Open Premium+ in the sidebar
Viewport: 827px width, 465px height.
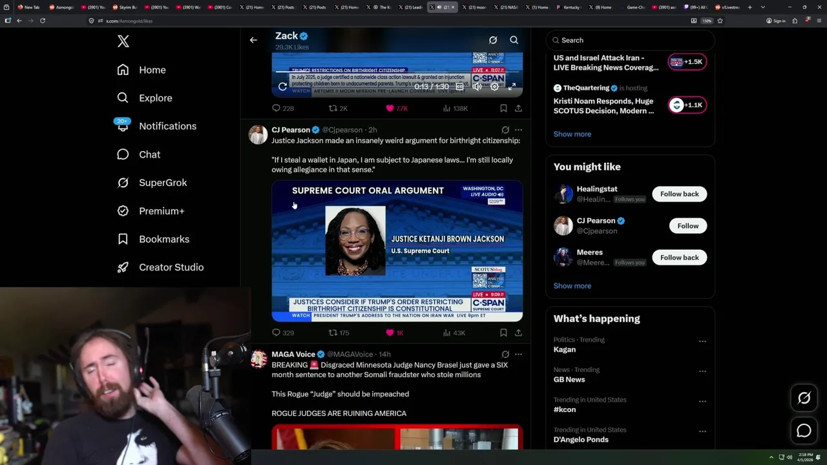point(151,211)
